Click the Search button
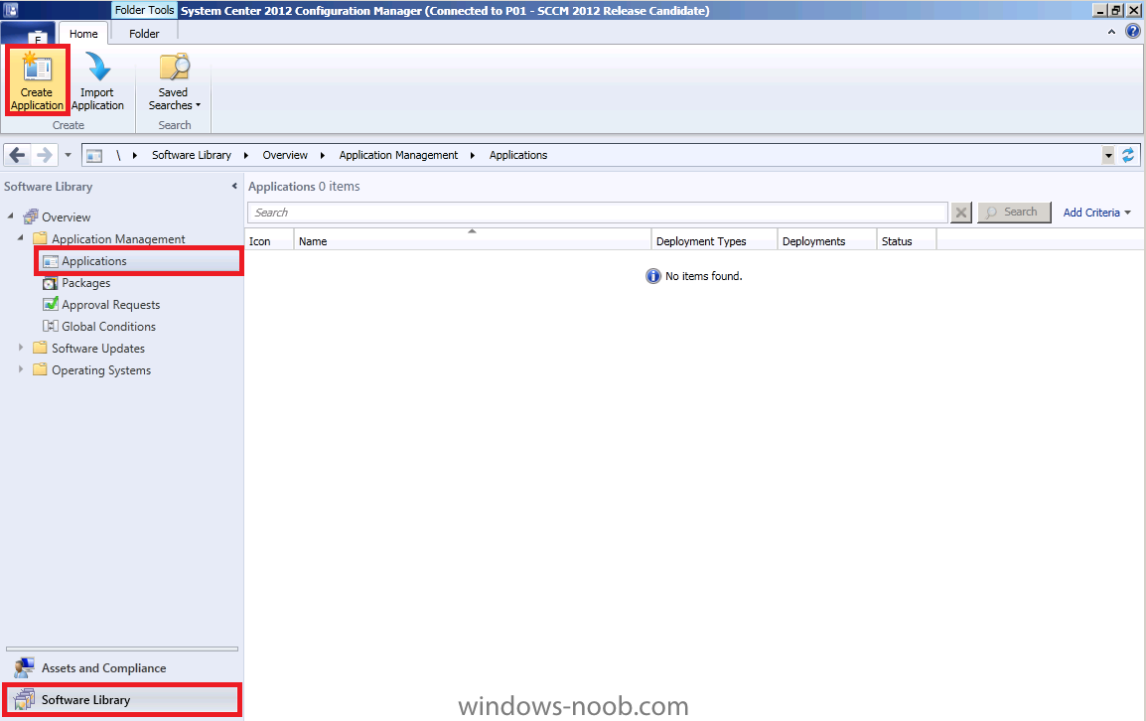Viewport: 1146px width, 721px height. coord(1014,213)
